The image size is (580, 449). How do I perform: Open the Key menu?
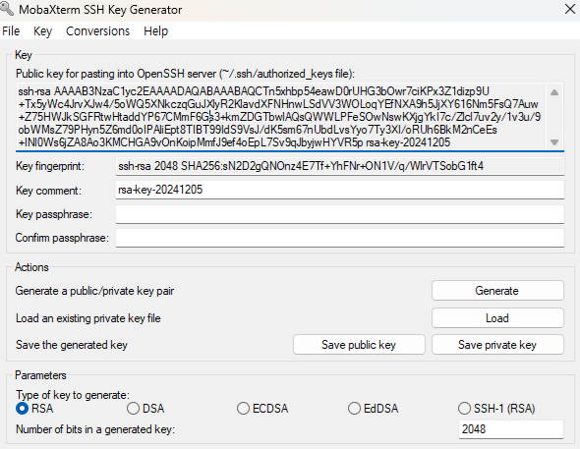42,31
